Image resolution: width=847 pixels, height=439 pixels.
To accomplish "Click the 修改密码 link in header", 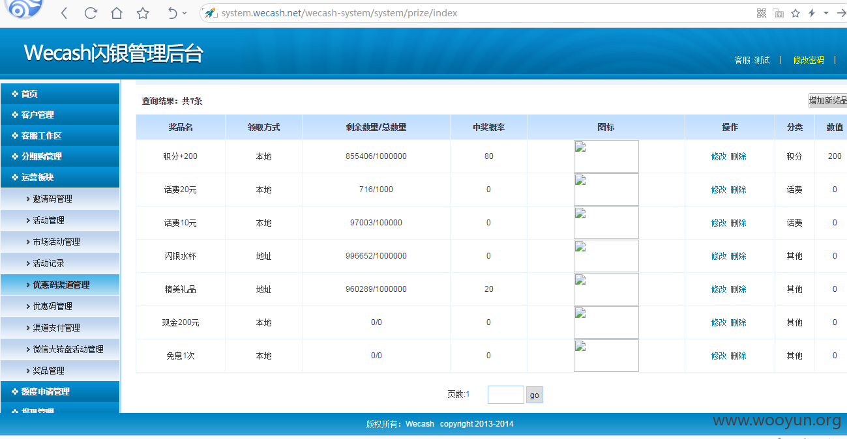I will click(x=809, y=60).
